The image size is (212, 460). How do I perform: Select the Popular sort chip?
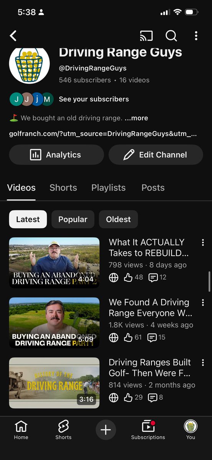point(73,219)
